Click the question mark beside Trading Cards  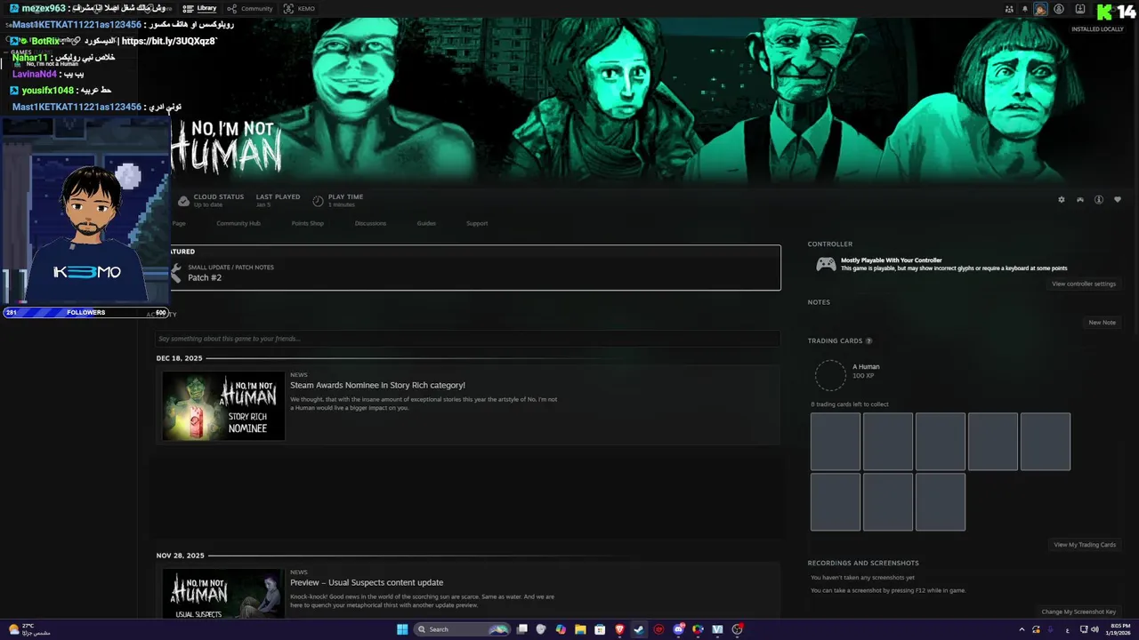pos(869,341)
